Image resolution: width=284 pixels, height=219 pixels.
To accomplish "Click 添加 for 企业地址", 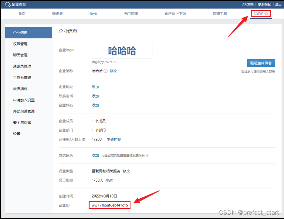I will [x=95, y=87].
